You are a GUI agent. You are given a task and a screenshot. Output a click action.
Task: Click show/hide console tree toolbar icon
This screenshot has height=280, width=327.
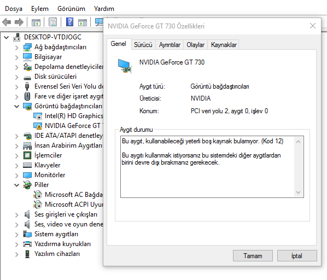click(36, 22)
